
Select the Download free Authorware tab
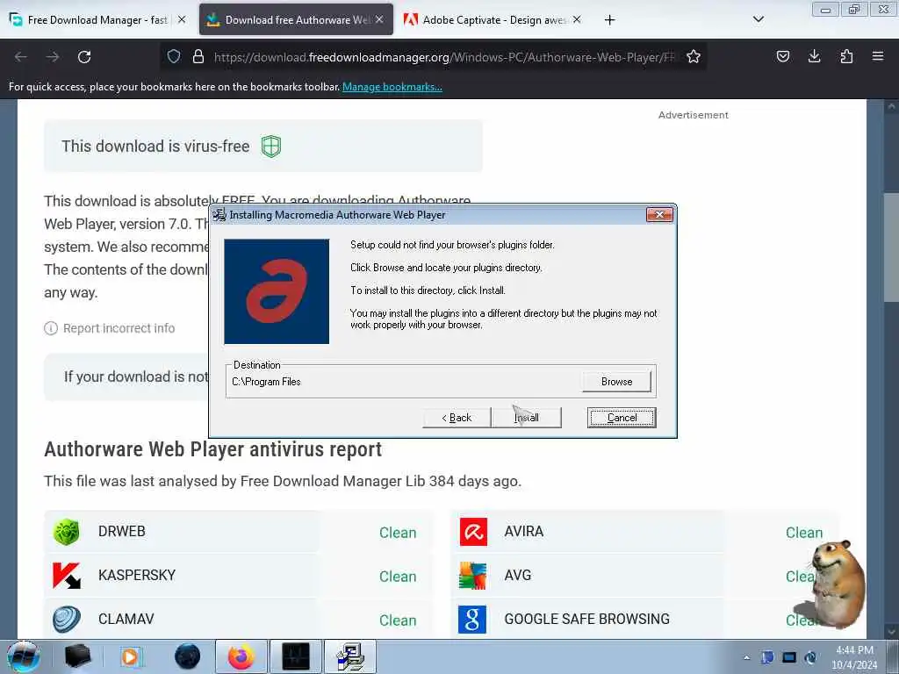pos(296,19)
